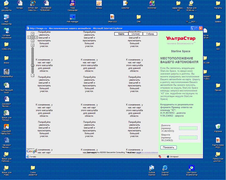Open the IMGP2323 image file
The width and height of the screenshot is (226, 180).
112,19
